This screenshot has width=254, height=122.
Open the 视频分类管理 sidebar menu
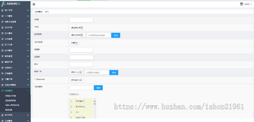15,85
